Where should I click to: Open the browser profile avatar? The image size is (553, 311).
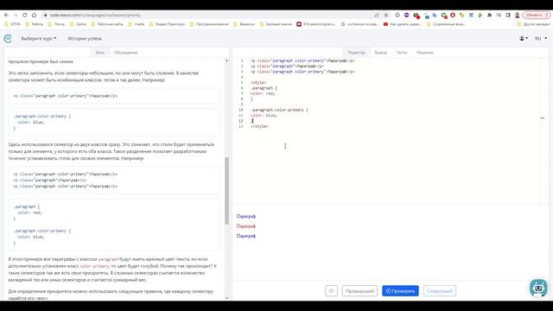(x=517, y=16)
